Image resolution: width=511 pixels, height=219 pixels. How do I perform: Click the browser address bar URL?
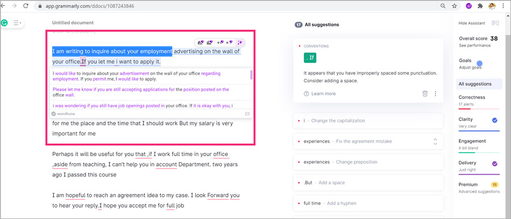[x=90, y=6]
